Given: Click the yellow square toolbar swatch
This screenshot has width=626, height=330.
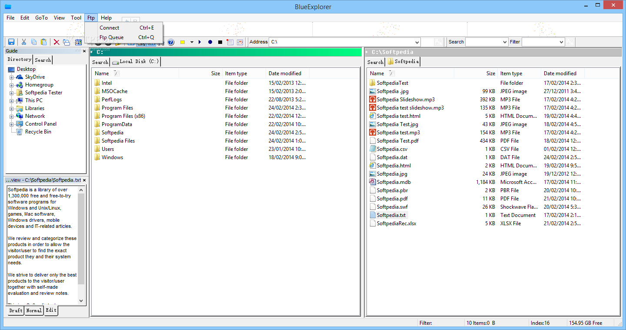Looking at the screenshot, I should click(x=183, y=42).
